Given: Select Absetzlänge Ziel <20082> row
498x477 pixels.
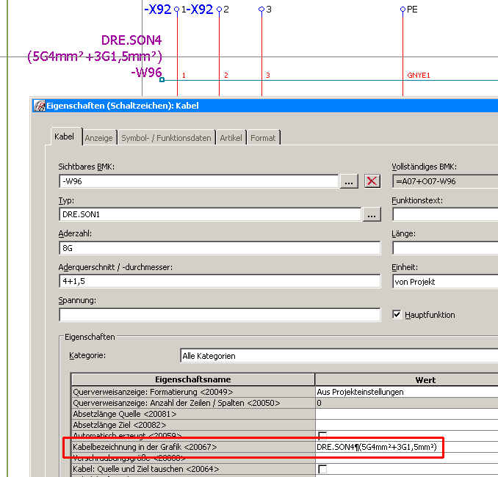Looking at the screenshot, I should (x=192, y=425).
